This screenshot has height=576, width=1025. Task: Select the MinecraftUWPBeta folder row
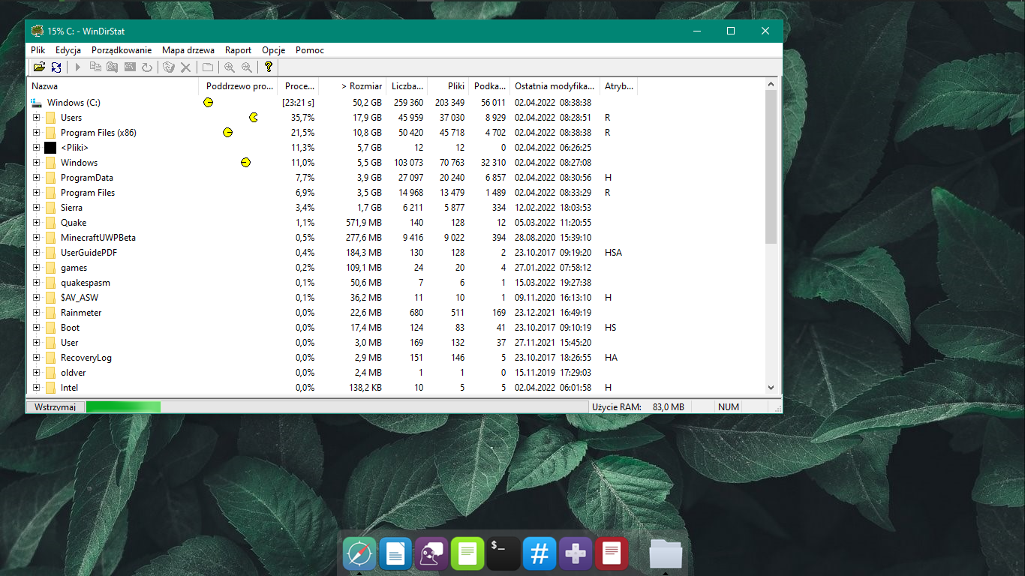pos(98,238)
